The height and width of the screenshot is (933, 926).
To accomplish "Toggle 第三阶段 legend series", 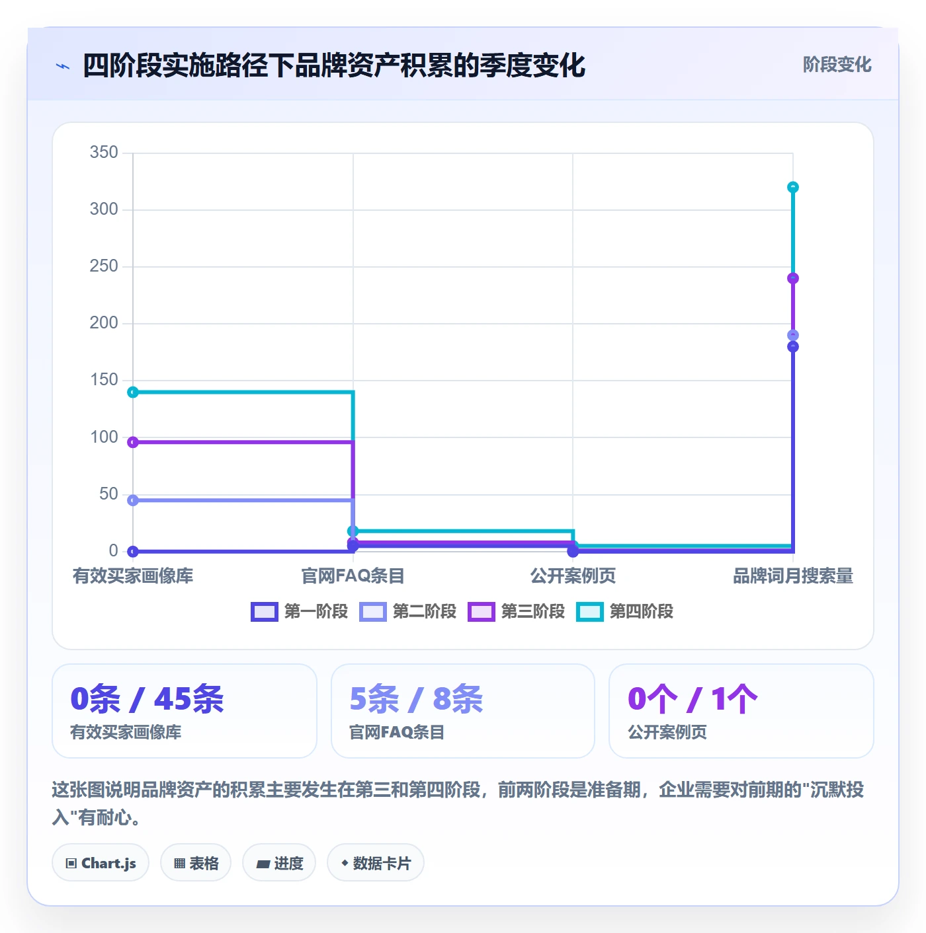I will click(517, 612).
